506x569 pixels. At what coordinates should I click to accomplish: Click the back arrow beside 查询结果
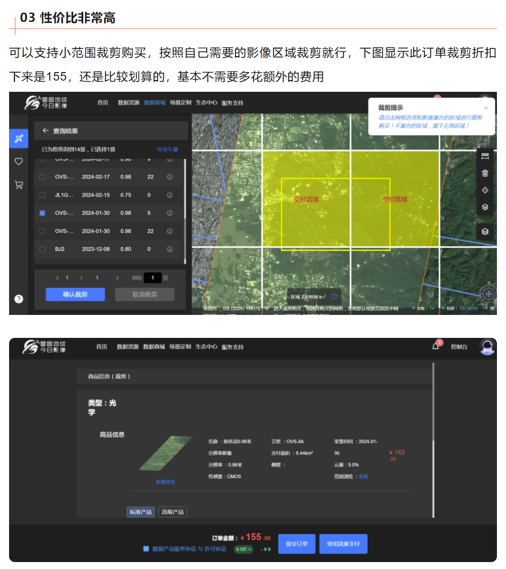tap(46, 131)
